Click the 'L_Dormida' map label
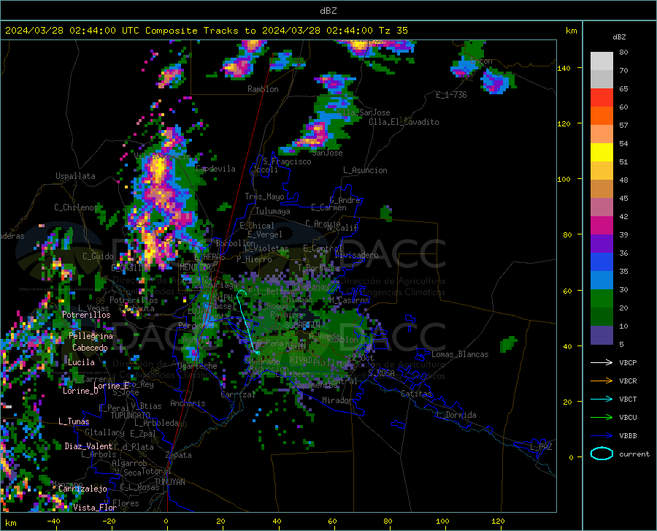Screen dimensions: 657x531 [456, 415]
